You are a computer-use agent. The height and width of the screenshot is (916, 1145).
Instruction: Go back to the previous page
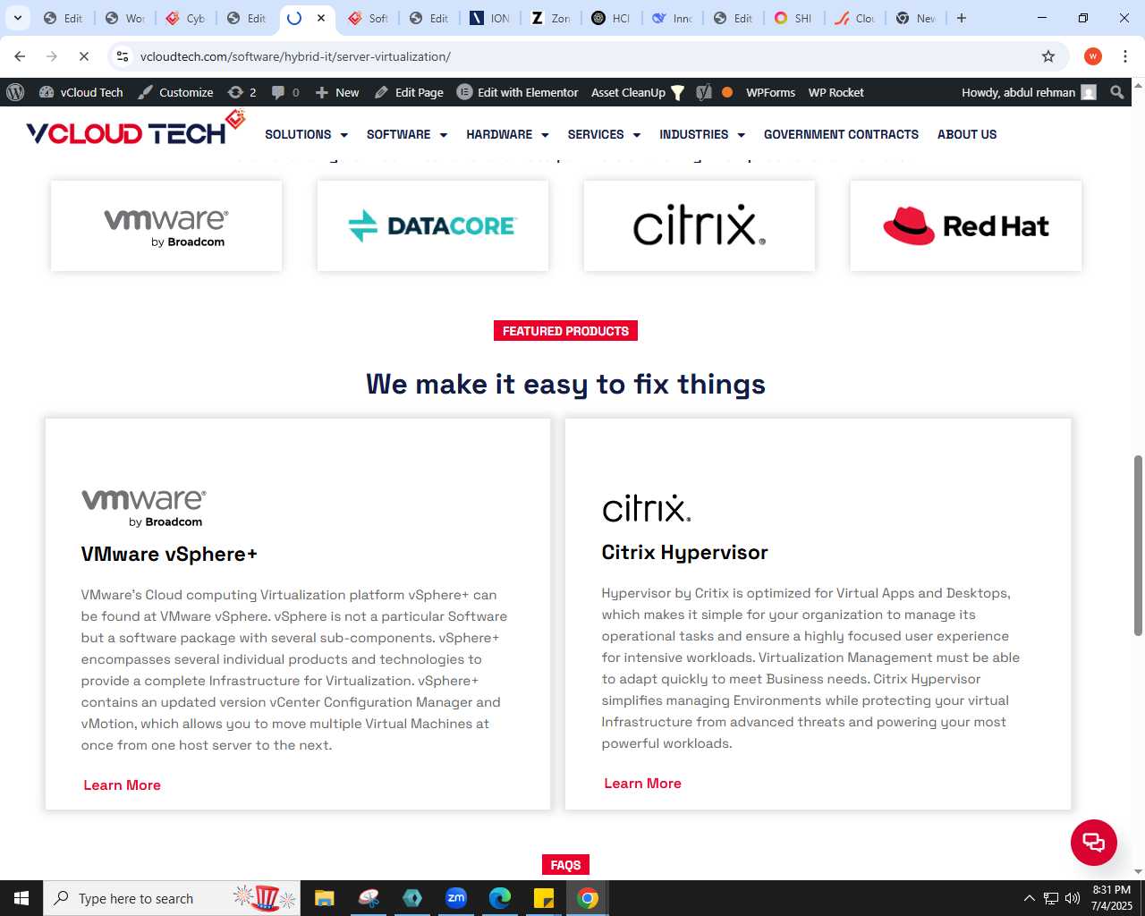[x=20, y=56]
